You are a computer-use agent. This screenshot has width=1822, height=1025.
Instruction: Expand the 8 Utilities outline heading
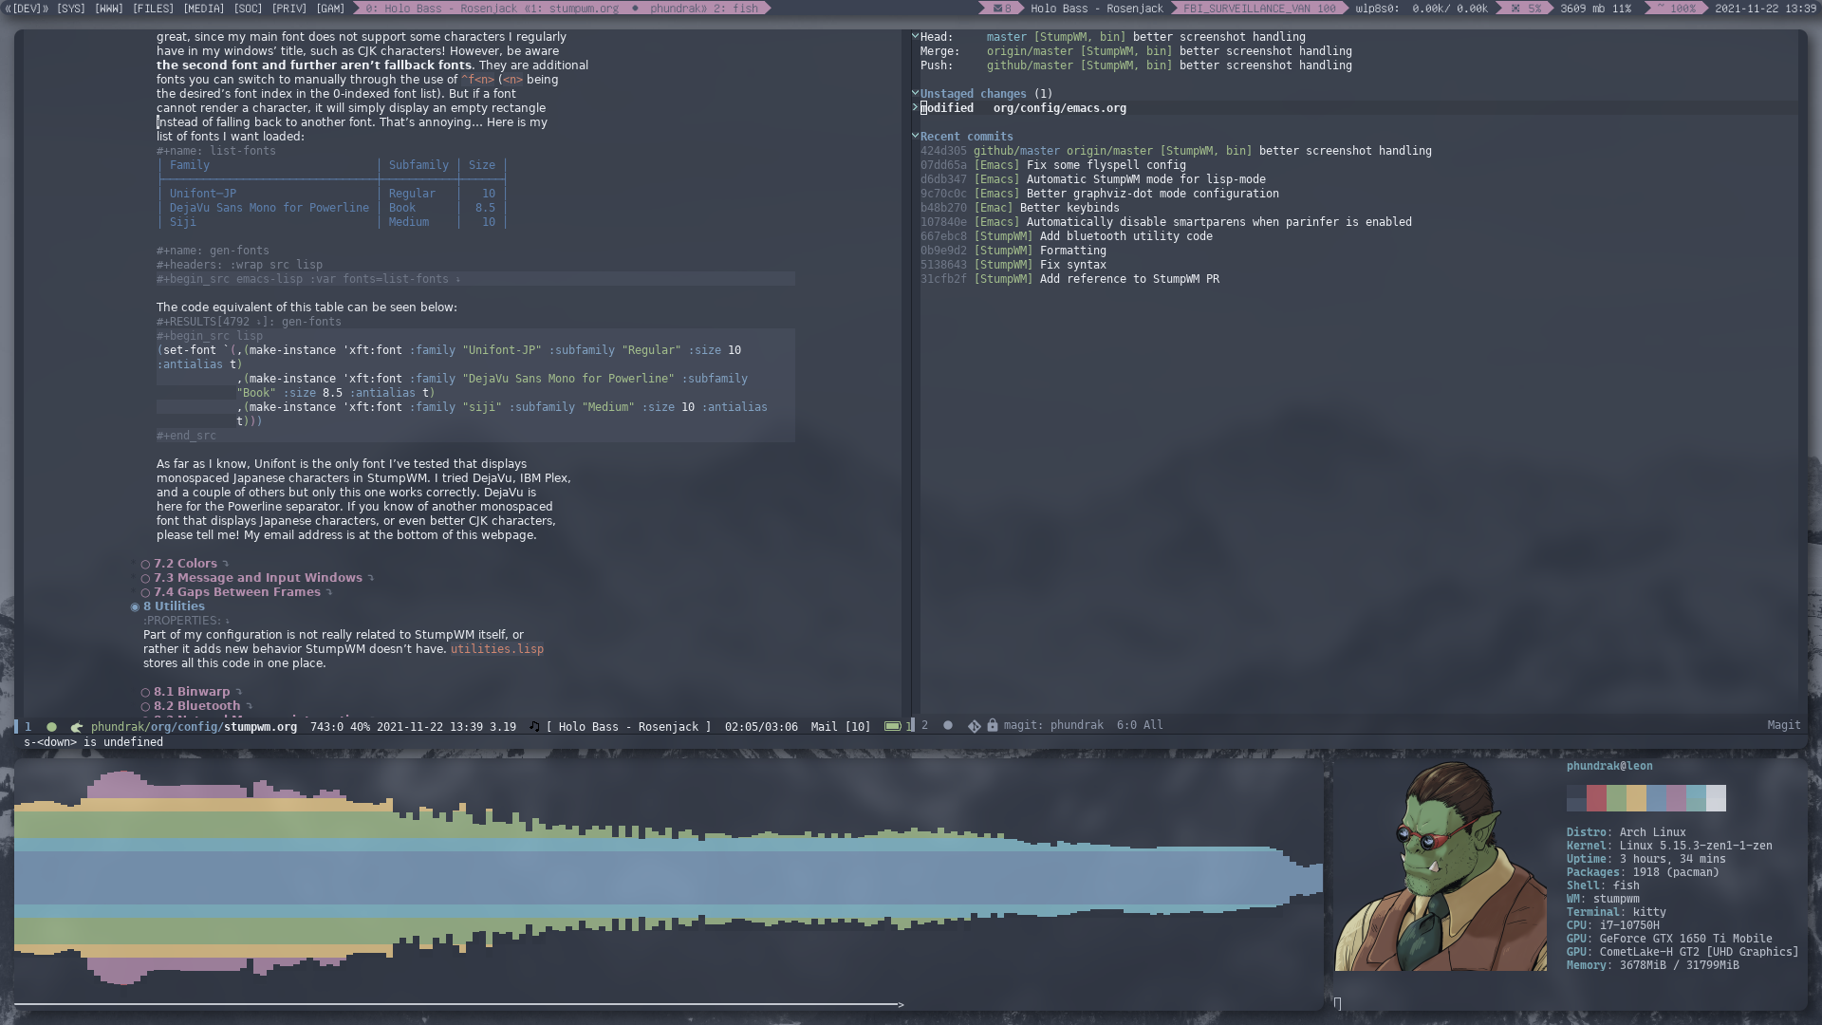[x=135, y=606]
